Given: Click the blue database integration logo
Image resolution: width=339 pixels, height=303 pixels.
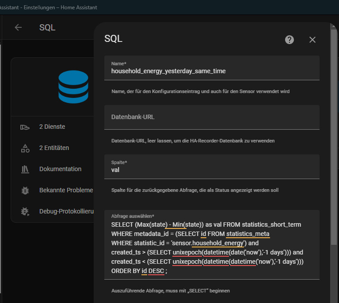Looking at the screenshot, I should coord(73,87).
